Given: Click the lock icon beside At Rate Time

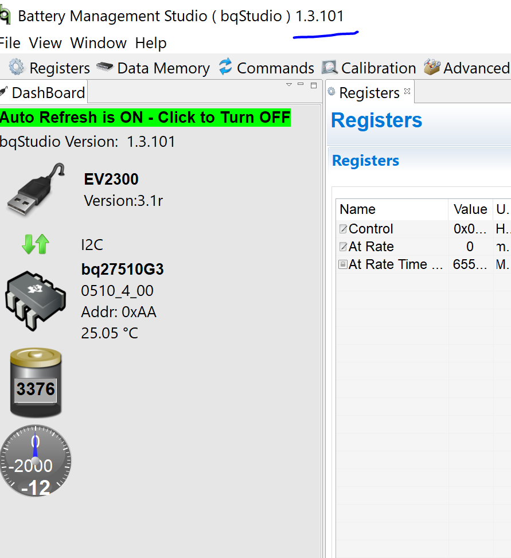Looking at the screenshot, I should (343, 264).
